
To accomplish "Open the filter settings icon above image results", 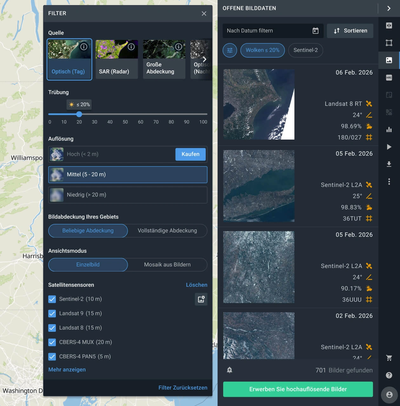I will [230, 50].
